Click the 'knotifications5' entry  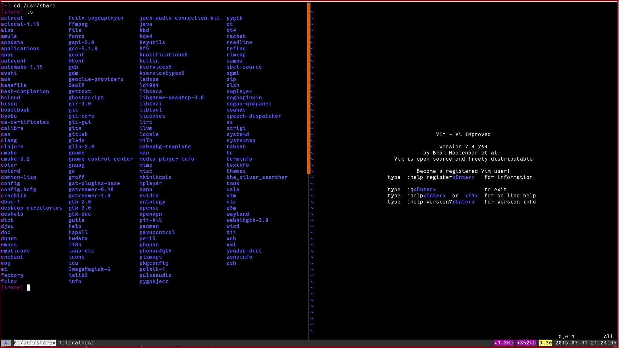coord(163,55)
